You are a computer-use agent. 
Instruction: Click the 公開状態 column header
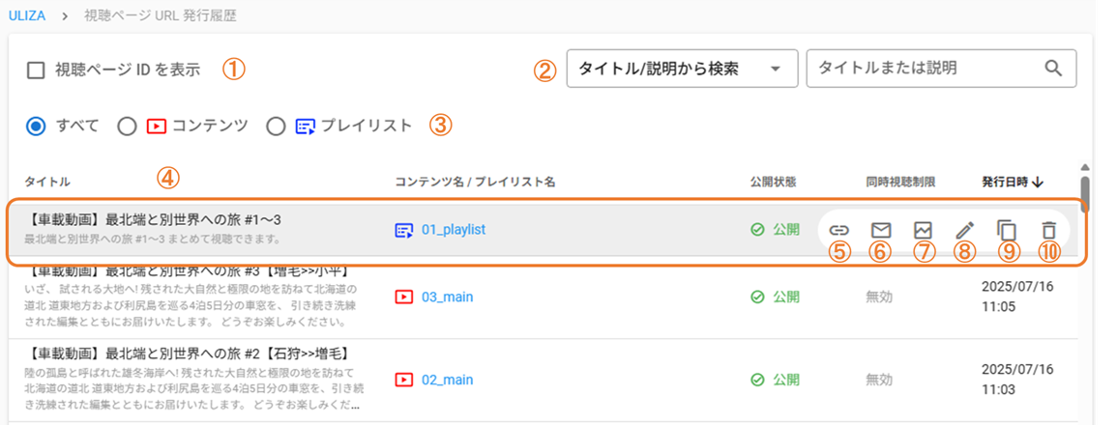773,183
